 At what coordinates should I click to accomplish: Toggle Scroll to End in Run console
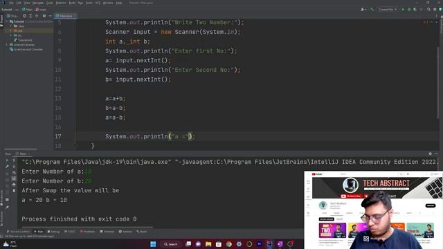click(x=14, y=178)
